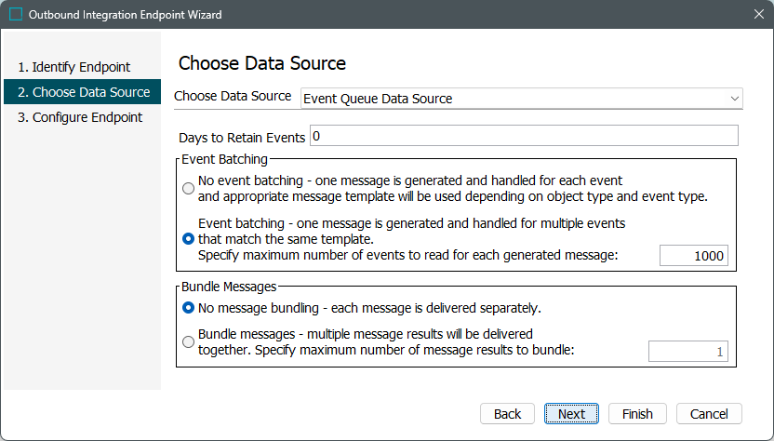Click the wizard window icon in title bar
The width and height of the screenshot is (774, 441).
click(x=15, y=15)
